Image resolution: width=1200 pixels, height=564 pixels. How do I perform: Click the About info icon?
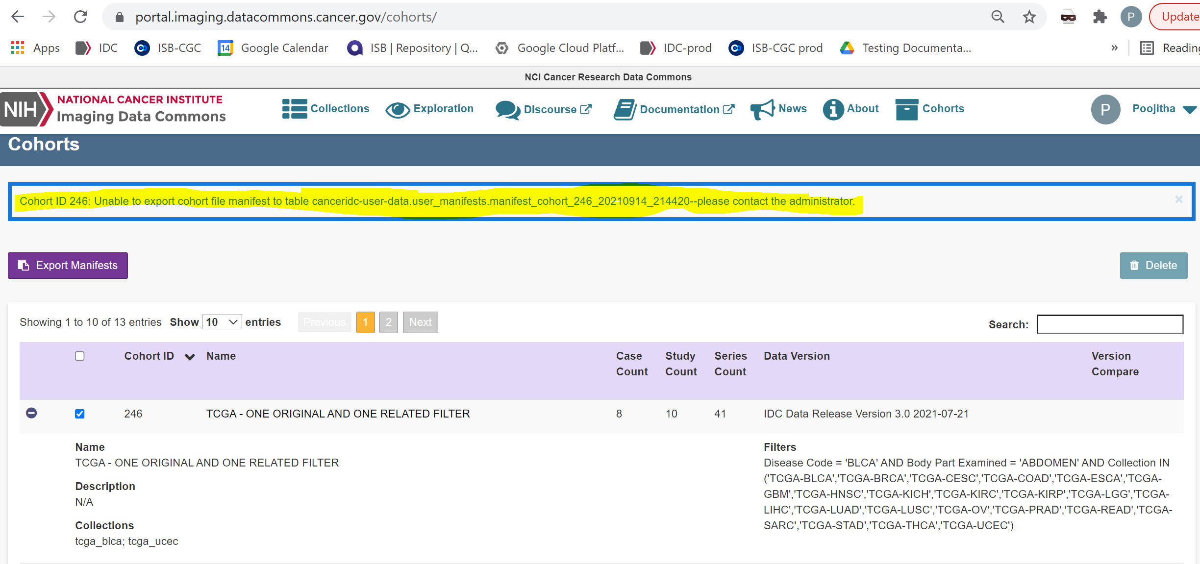(x=833, y=109)
